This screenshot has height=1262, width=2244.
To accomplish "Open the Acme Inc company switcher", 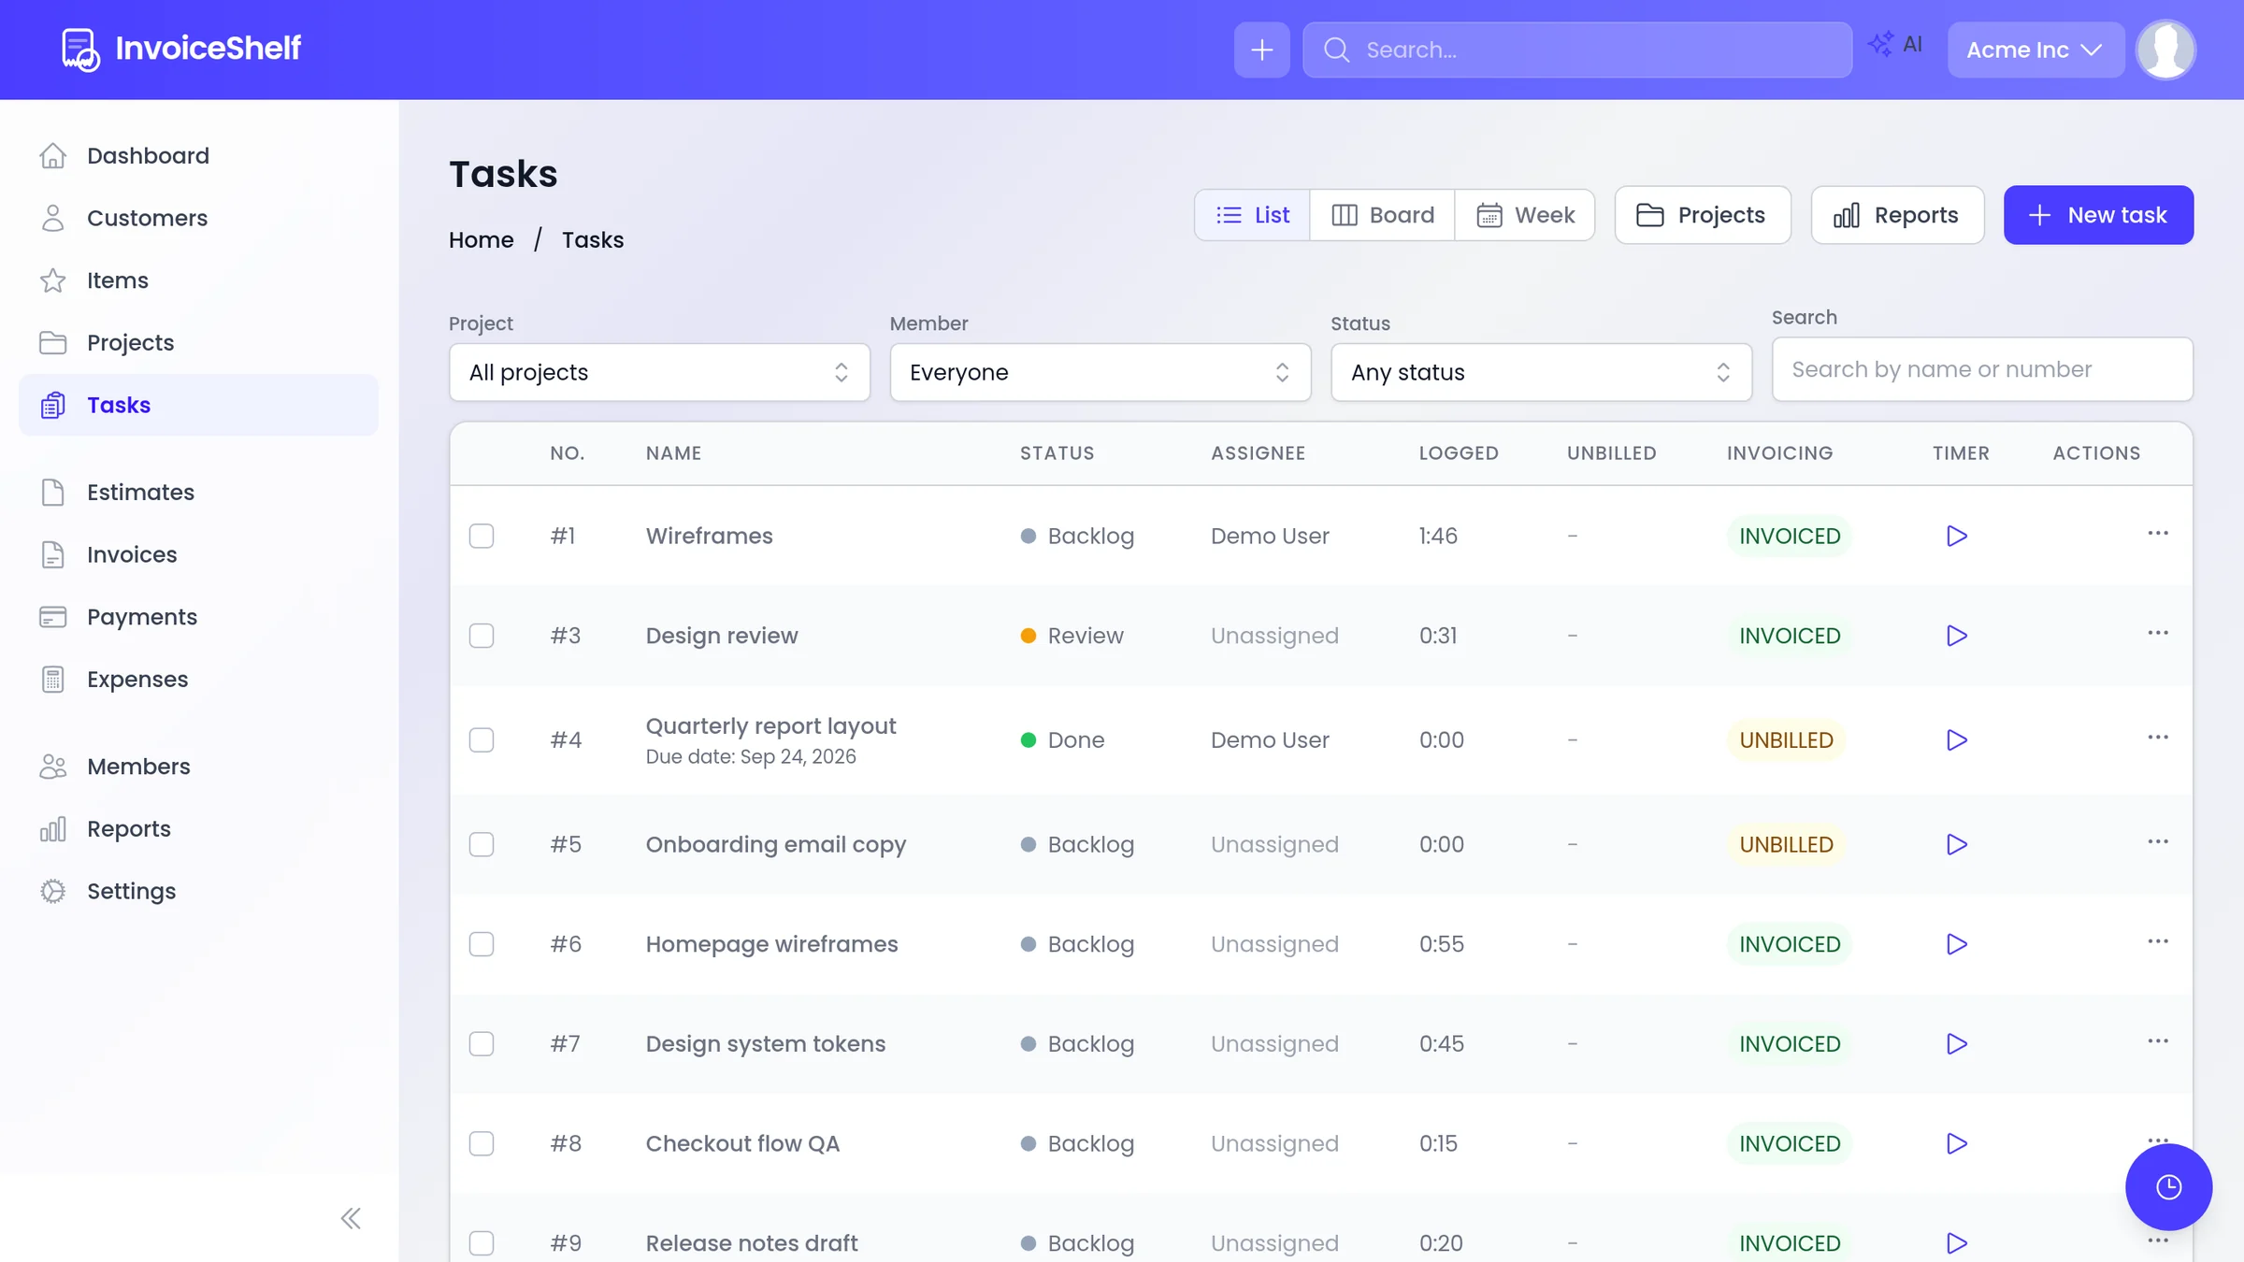I will coord(2035,50).
